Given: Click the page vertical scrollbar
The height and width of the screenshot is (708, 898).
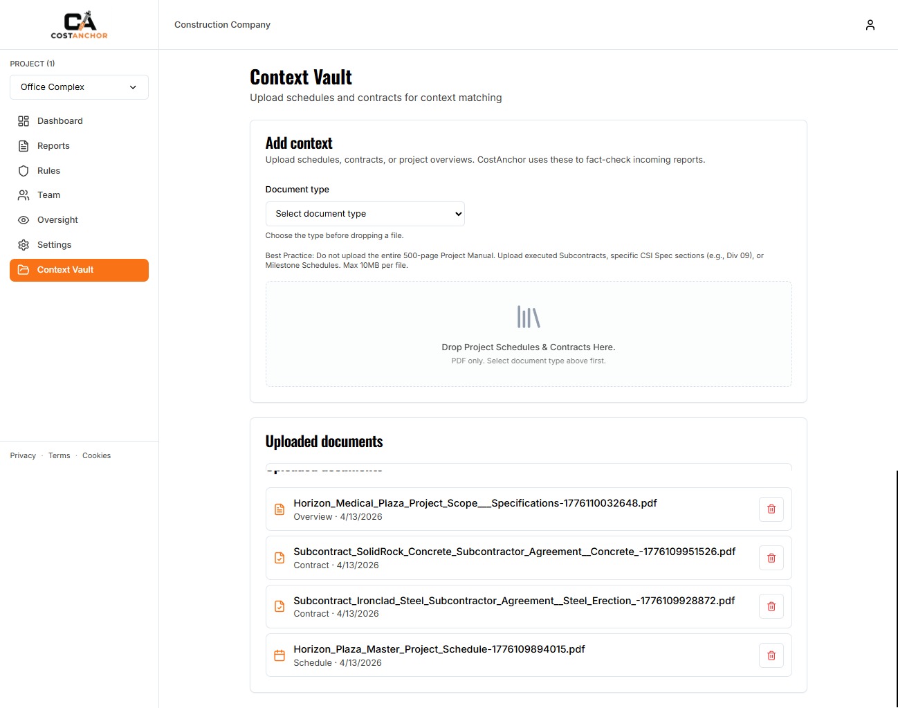Looking at the screenshot, I should [897, 589].
